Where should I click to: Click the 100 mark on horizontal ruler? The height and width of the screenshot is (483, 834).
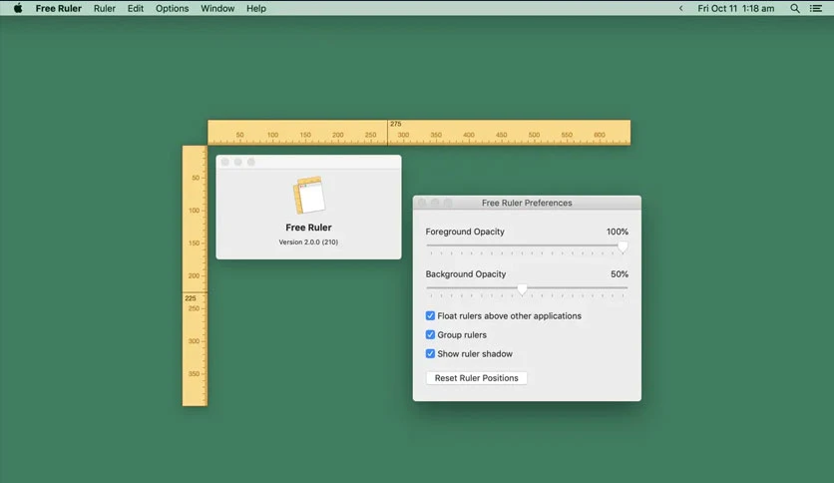pyautogui.click(x=273, y=135)
